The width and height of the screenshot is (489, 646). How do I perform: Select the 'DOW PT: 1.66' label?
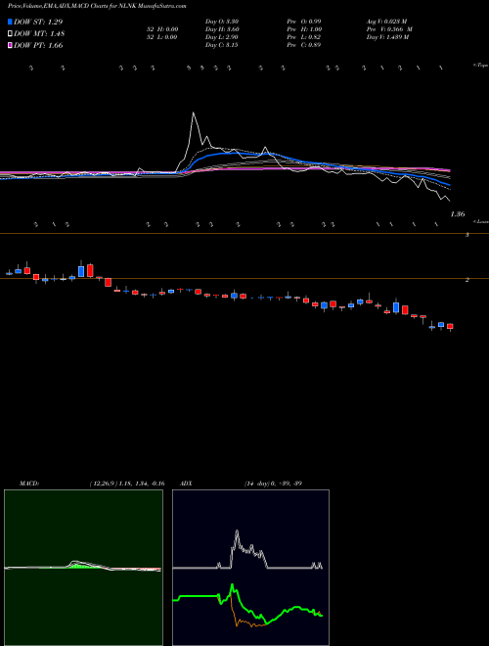click(38, 45)
